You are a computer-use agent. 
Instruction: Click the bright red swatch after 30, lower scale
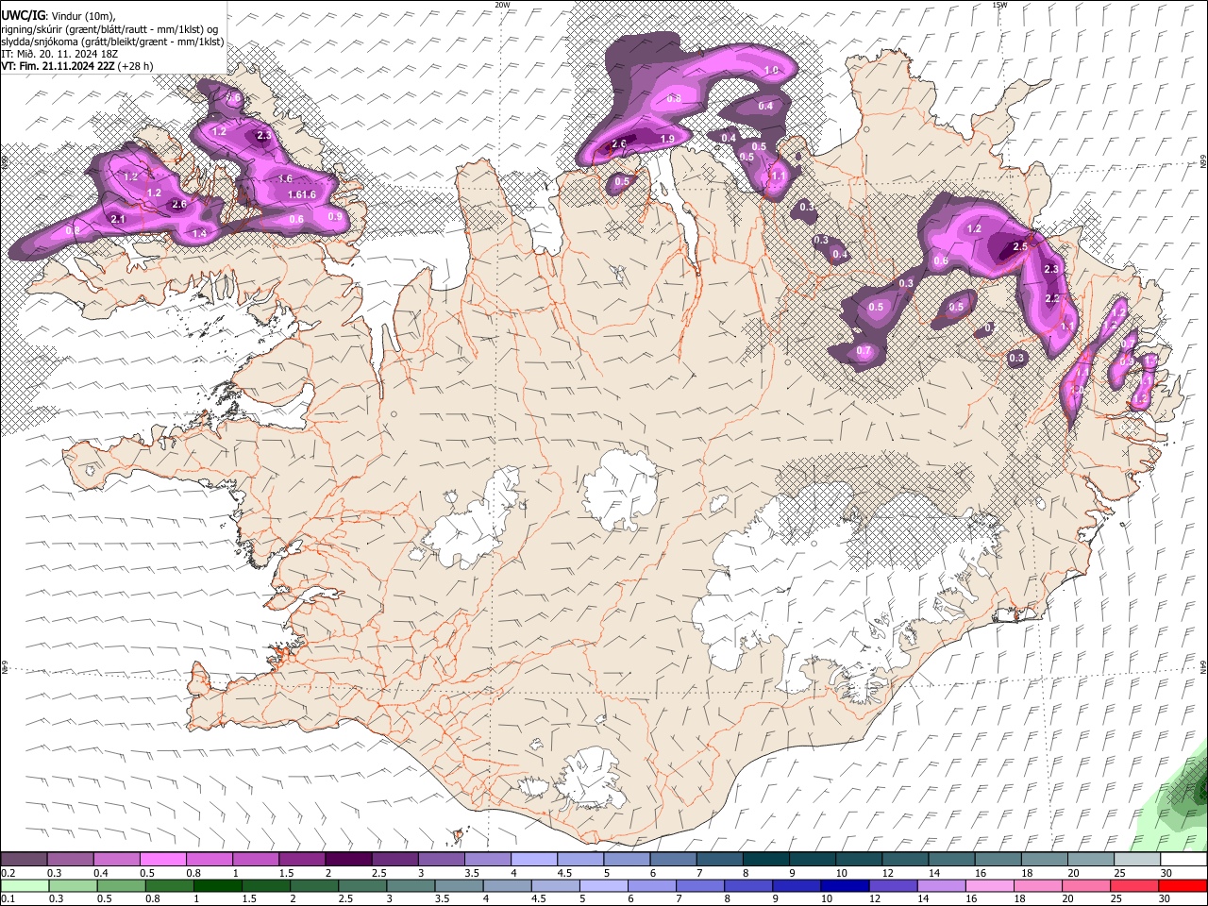click(1183, 885)
